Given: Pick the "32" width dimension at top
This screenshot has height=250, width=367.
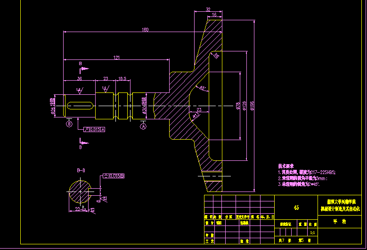Looking at the screenshot, I should (208, 9).
